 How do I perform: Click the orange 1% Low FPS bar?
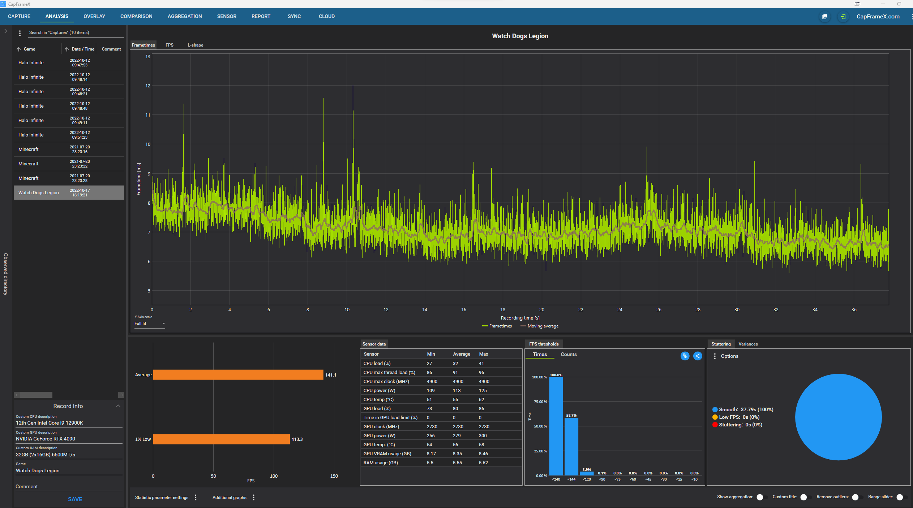point(222,439)
